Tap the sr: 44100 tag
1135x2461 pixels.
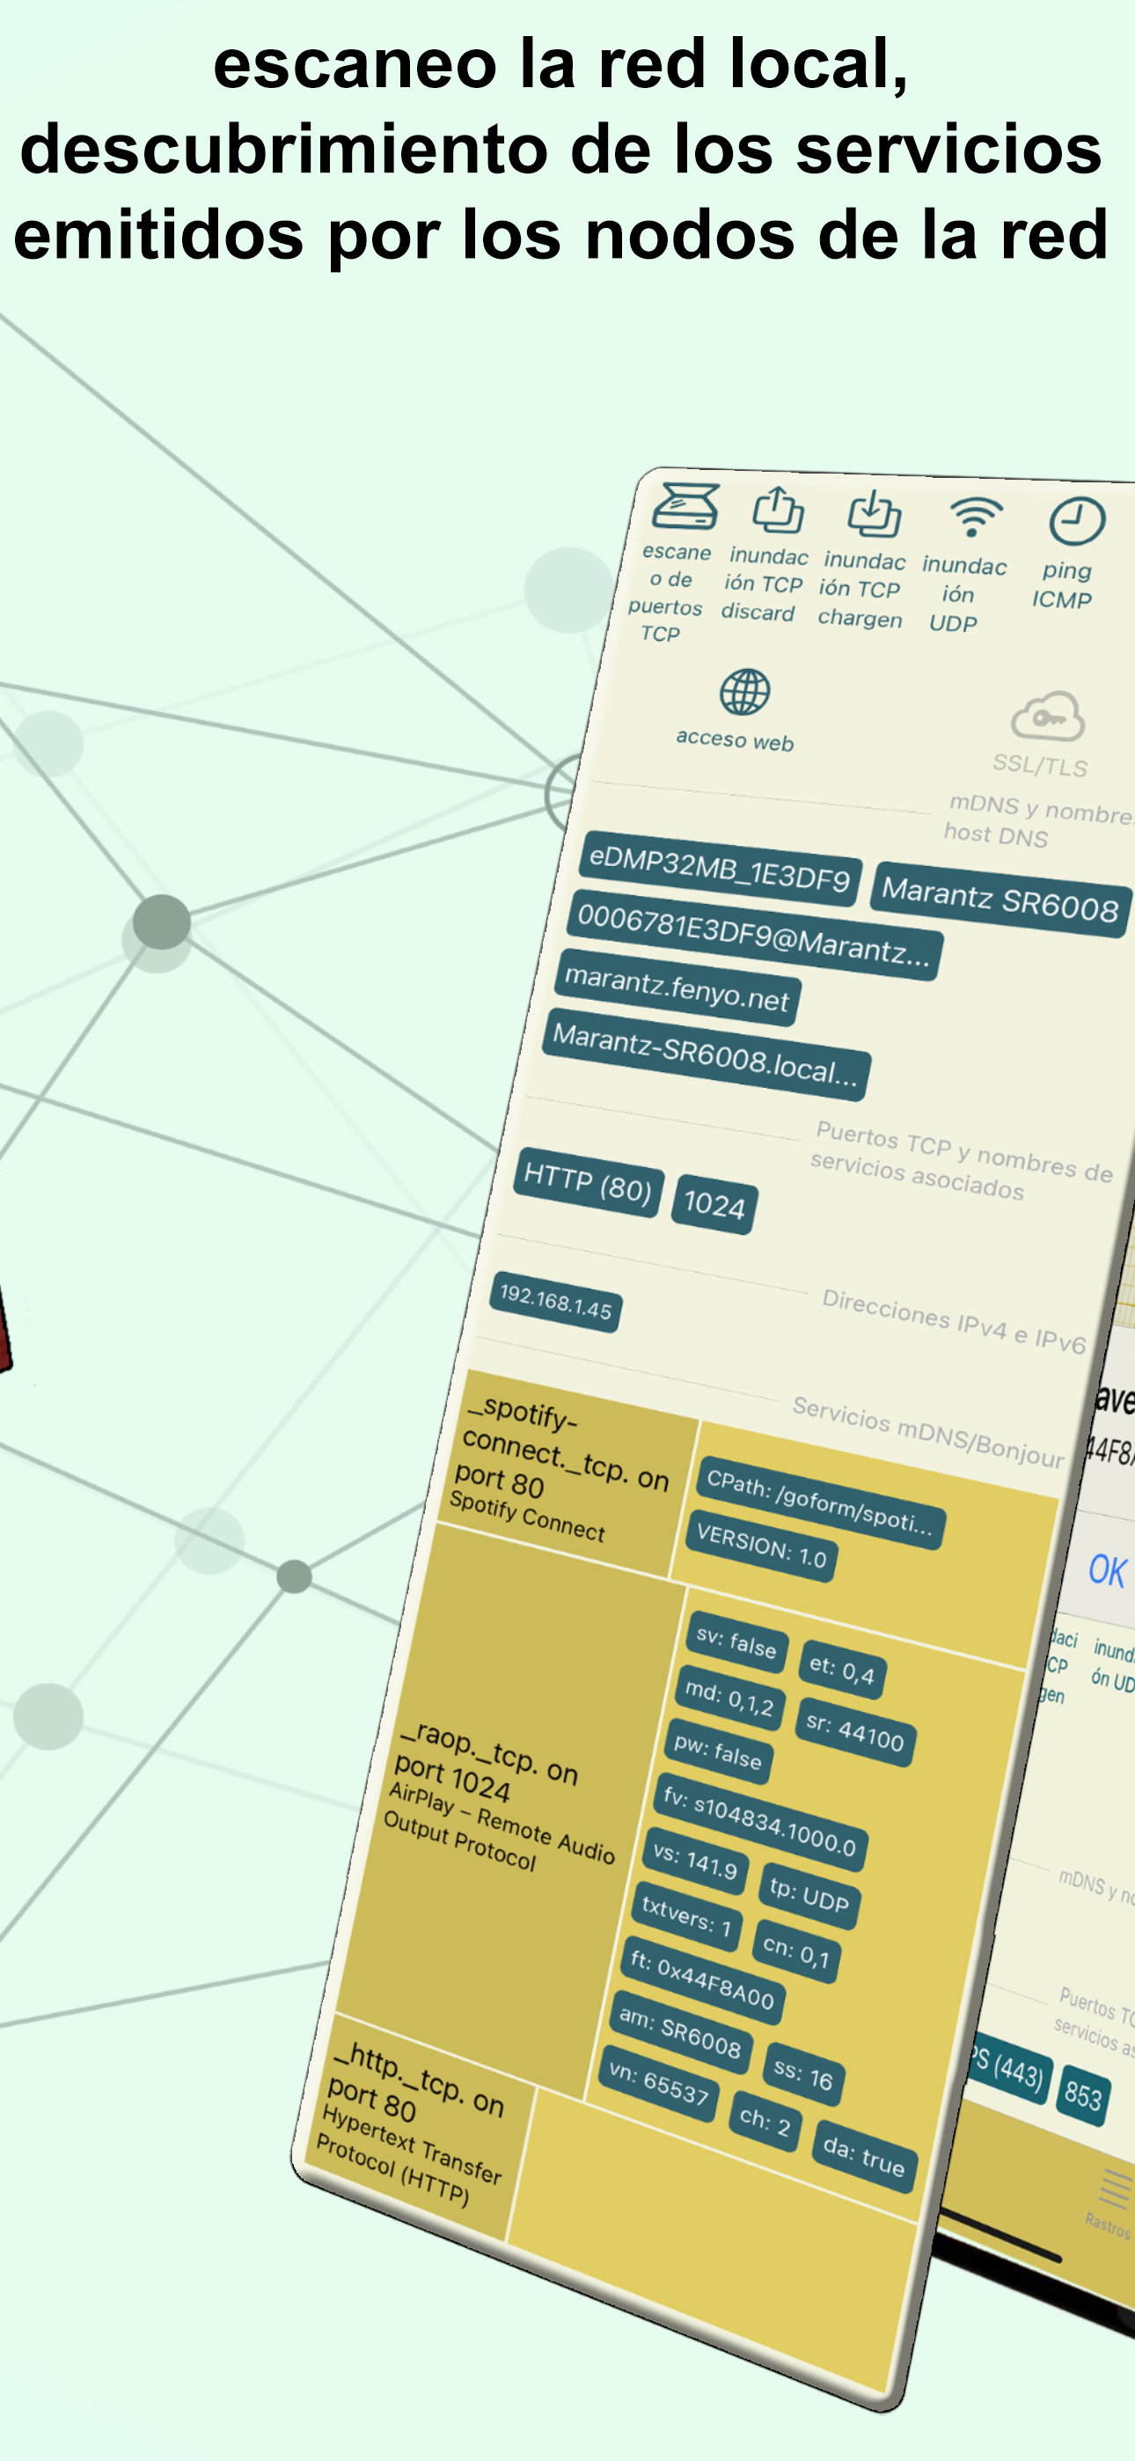[x=855, y=1731]
